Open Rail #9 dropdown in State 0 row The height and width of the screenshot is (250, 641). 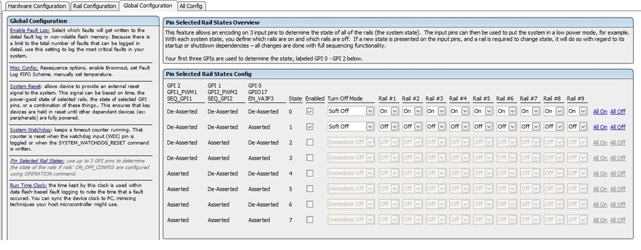pos(576,111)
